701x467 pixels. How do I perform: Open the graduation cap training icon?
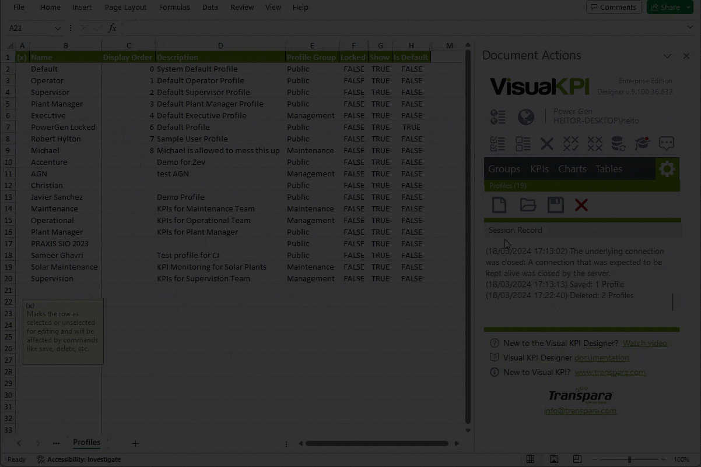[x=642, y=144]
